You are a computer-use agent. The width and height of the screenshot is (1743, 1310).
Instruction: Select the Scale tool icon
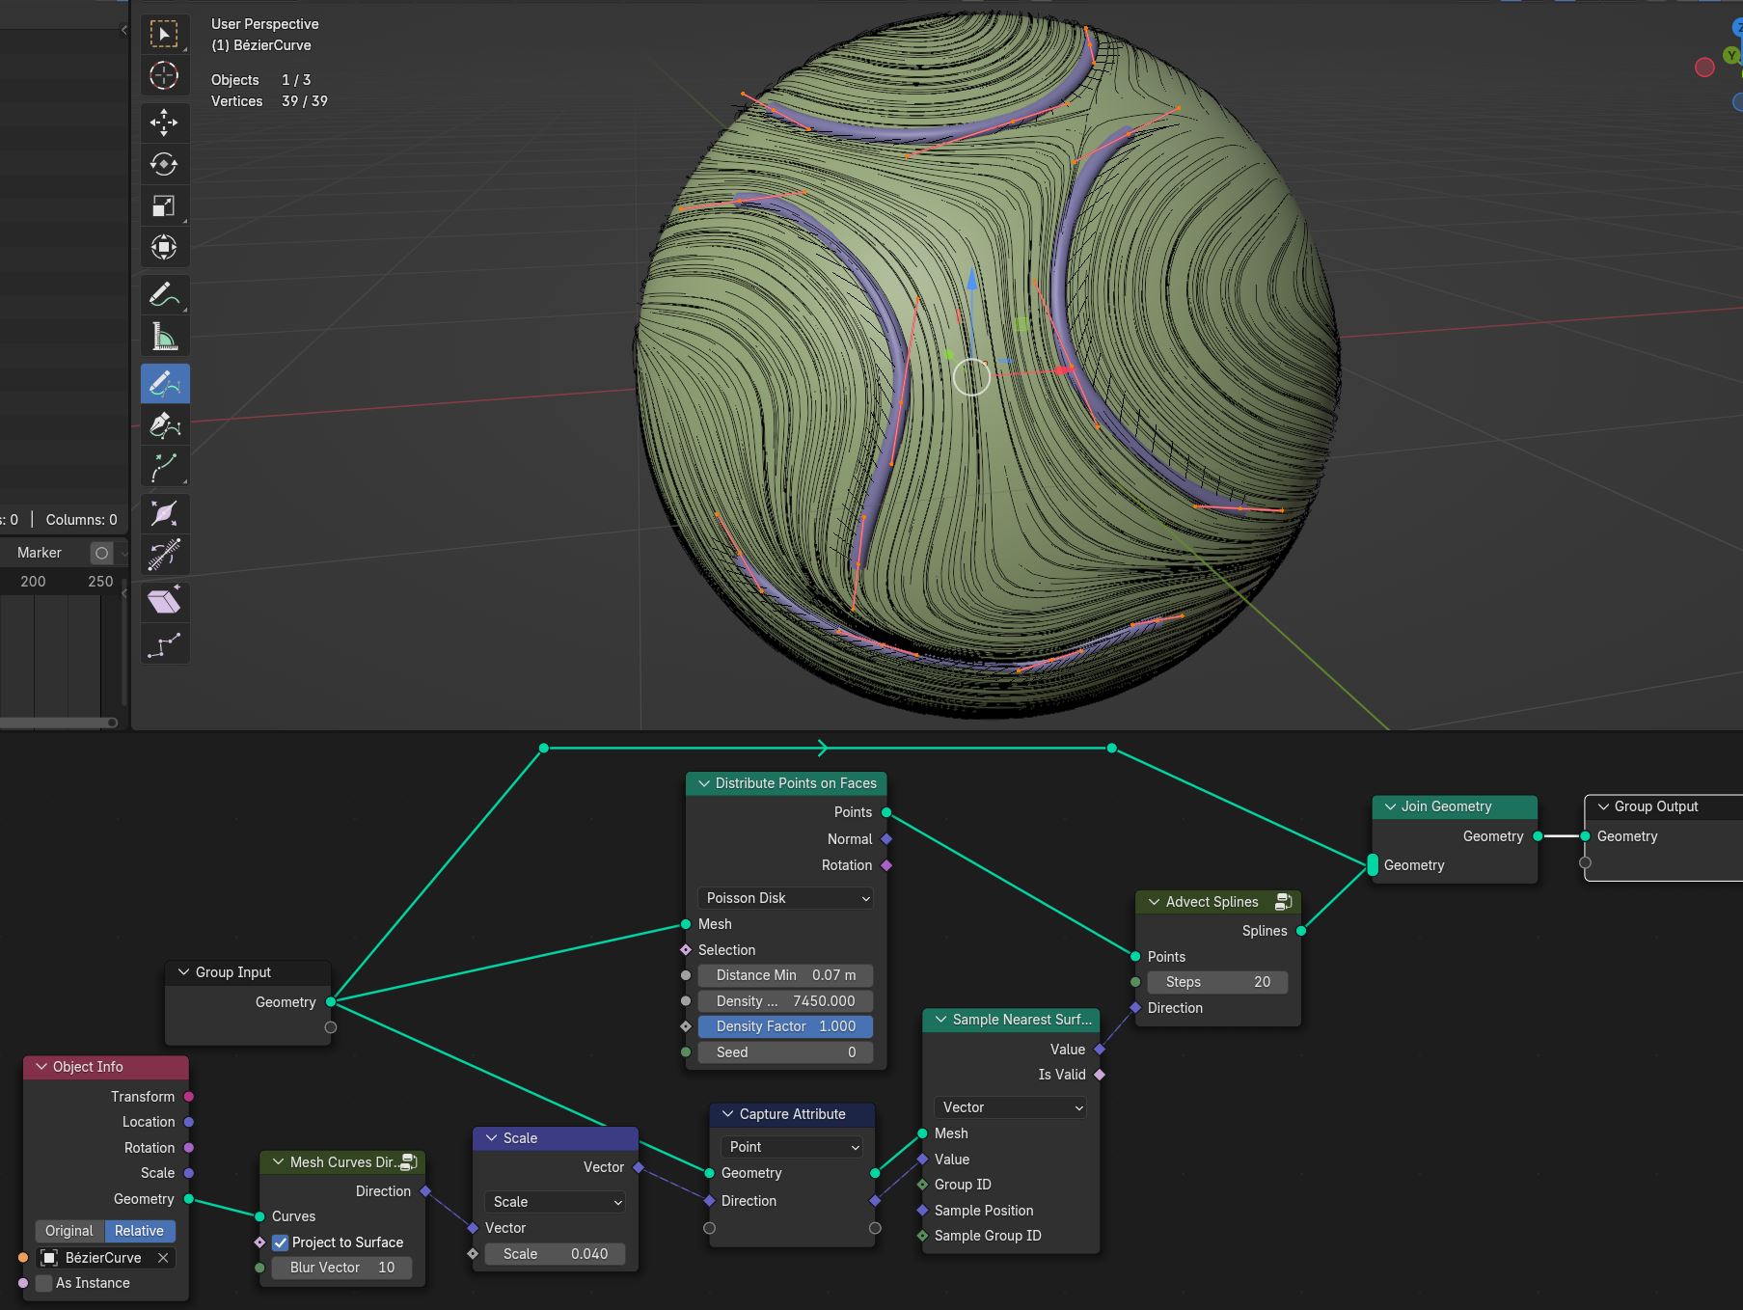tap(164, 205)
